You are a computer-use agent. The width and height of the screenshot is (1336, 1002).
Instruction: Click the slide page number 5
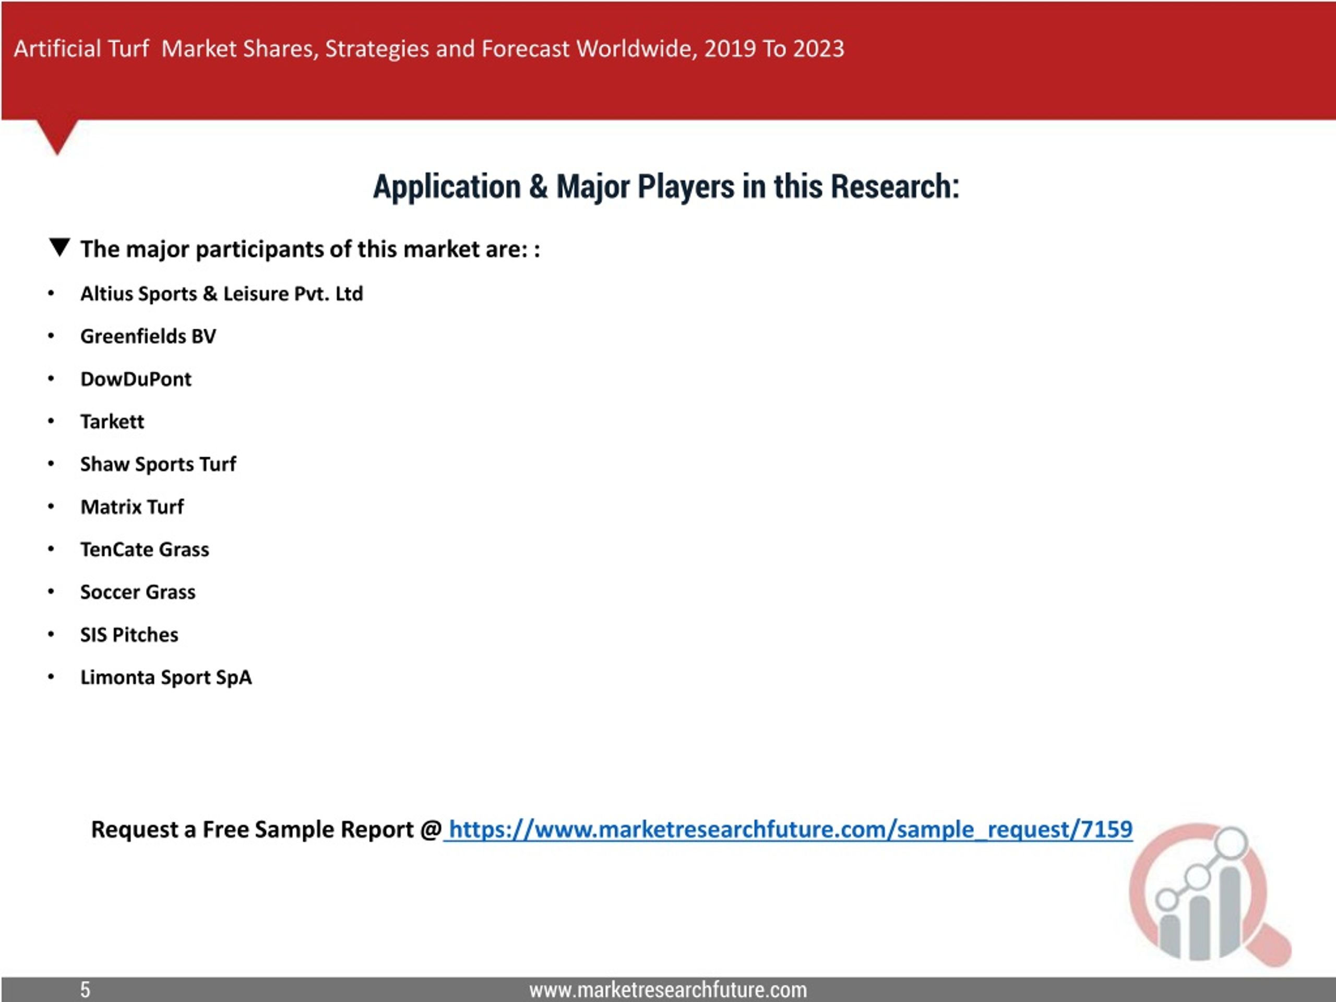pyautogui.click(x=85, y=990)
